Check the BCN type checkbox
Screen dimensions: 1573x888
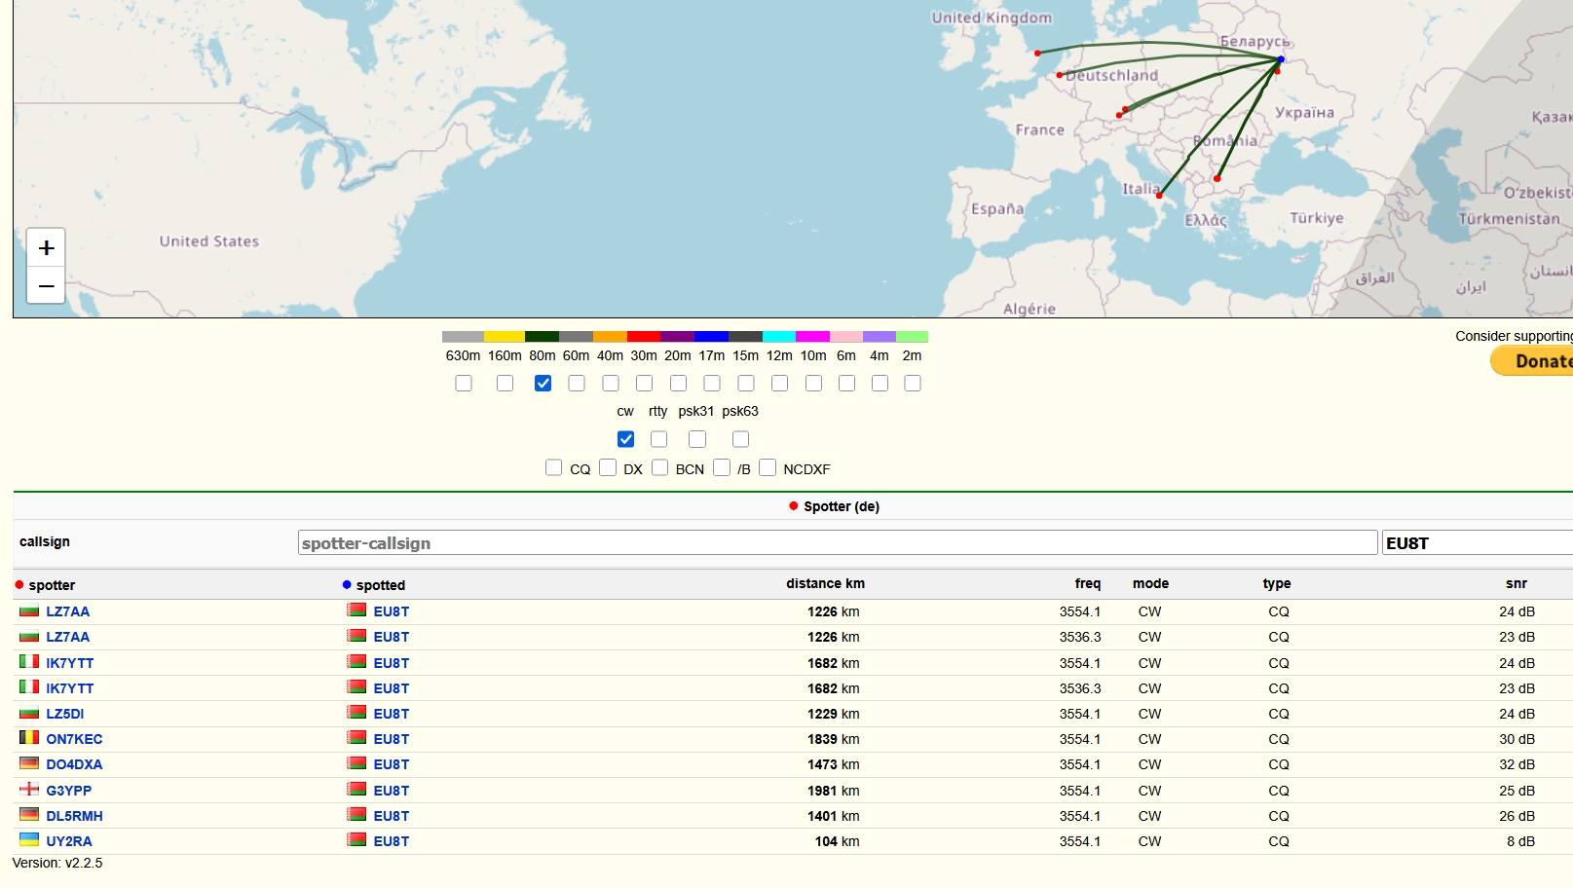[x=659, y=468]
